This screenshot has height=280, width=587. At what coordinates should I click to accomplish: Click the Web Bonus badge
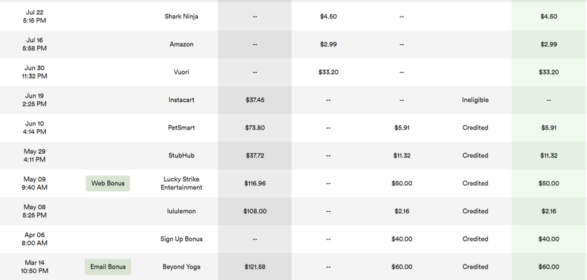click(108, 184)
